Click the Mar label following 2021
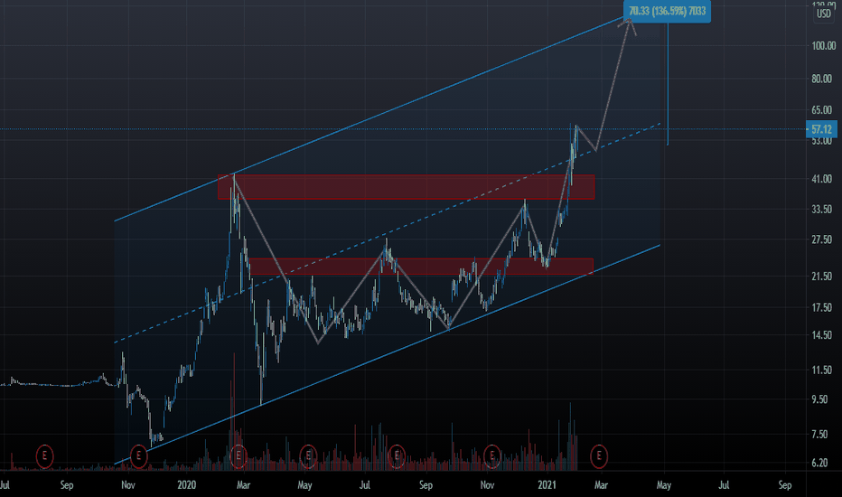This screenshot has height=497, width=842. point(601,485)
